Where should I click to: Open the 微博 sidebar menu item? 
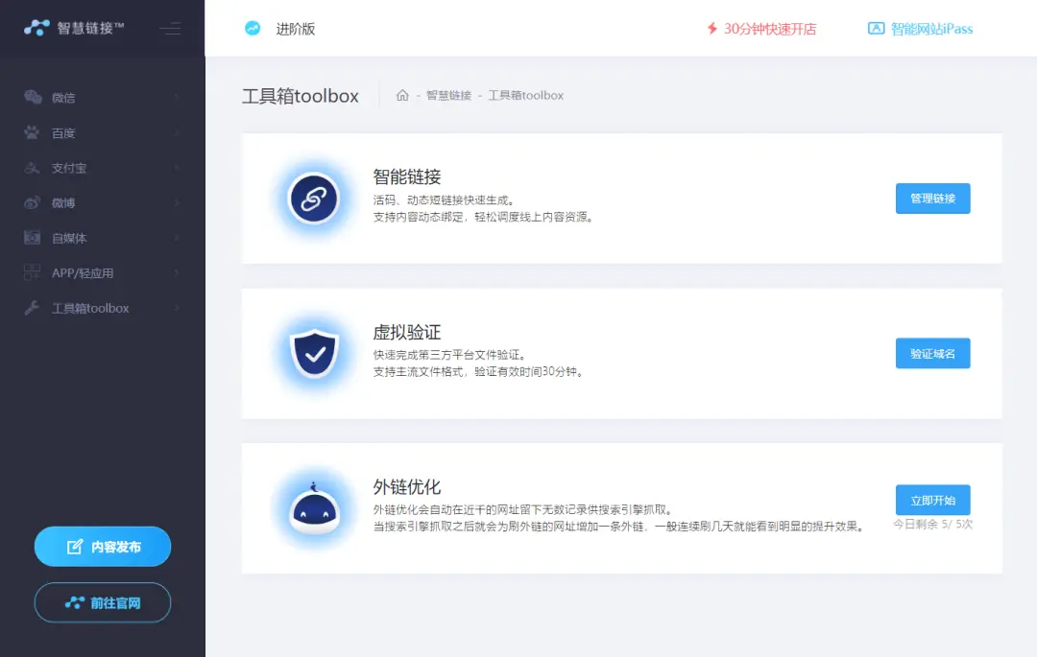[63, 203]
